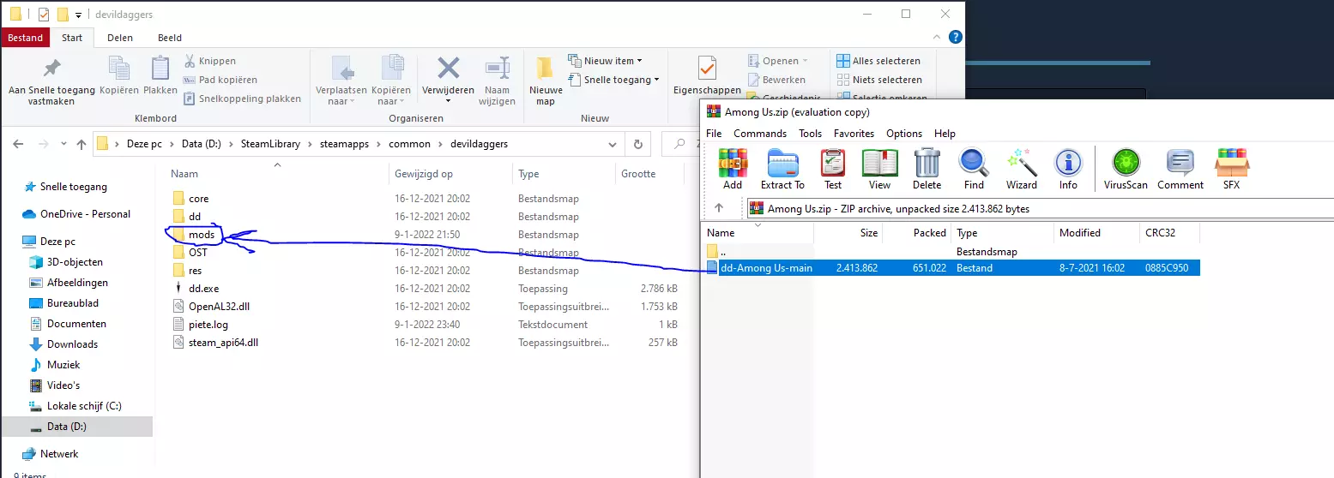Screen dimensions: 1334x478
Task: Click WinRAR archive path field
Action: (x=1040, y=208)
